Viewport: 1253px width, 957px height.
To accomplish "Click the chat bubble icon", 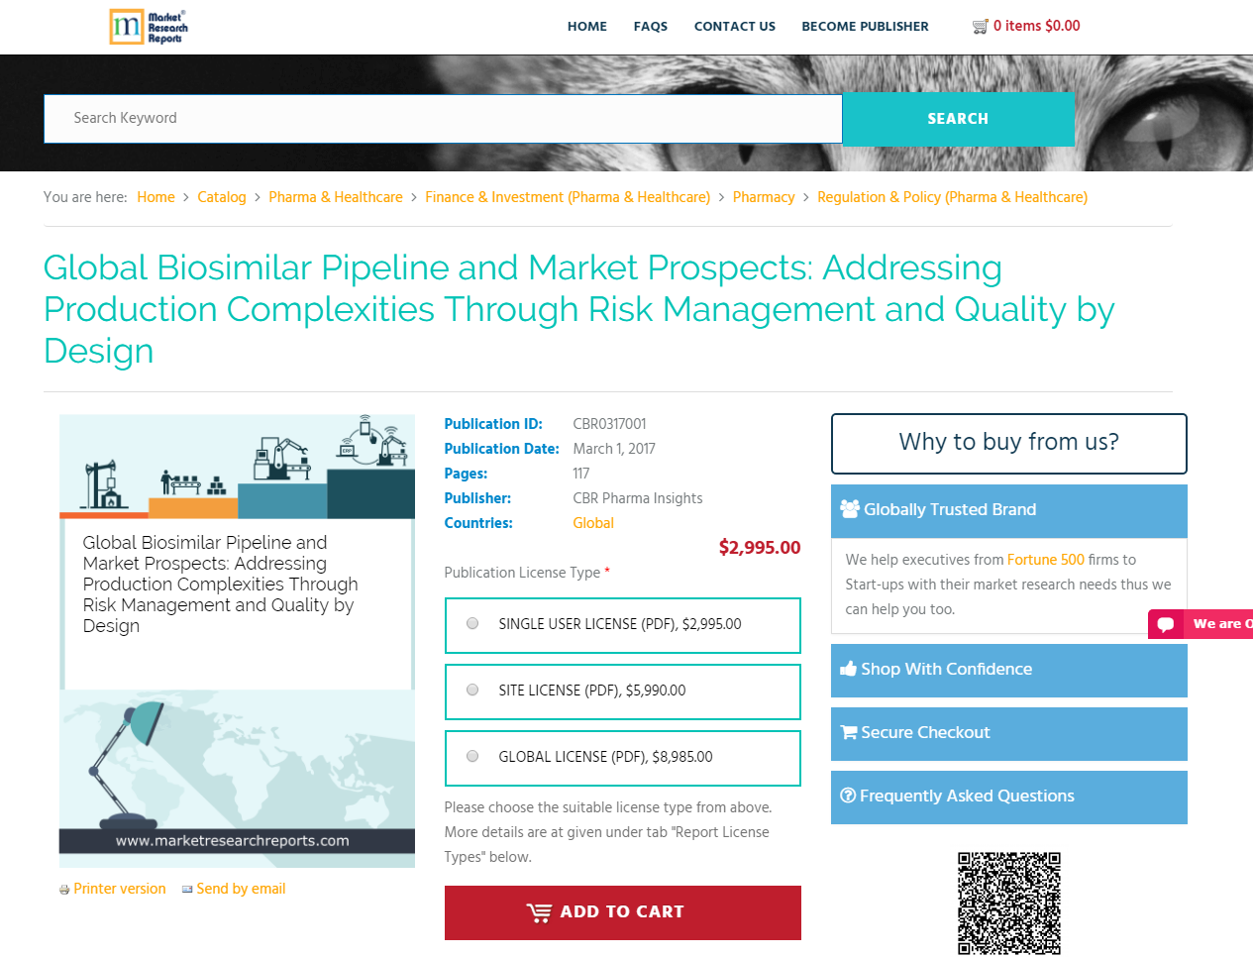I will 1166,624.
